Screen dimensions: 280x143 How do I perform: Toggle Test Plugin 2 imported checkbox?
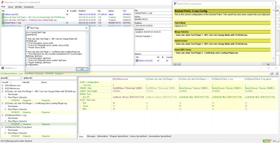click(3, 20)
